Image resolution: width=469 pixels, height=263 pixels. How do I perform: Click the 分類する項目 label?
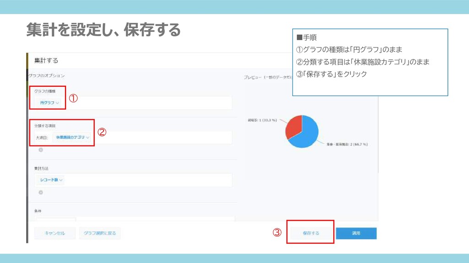click(x=45, y=126)
